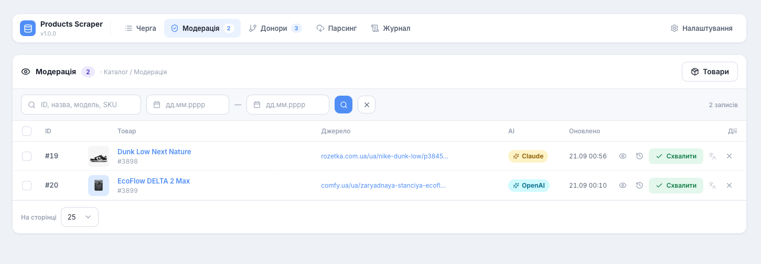Select the checkbox for row #20
761x264 pixels.
[27, 186]
